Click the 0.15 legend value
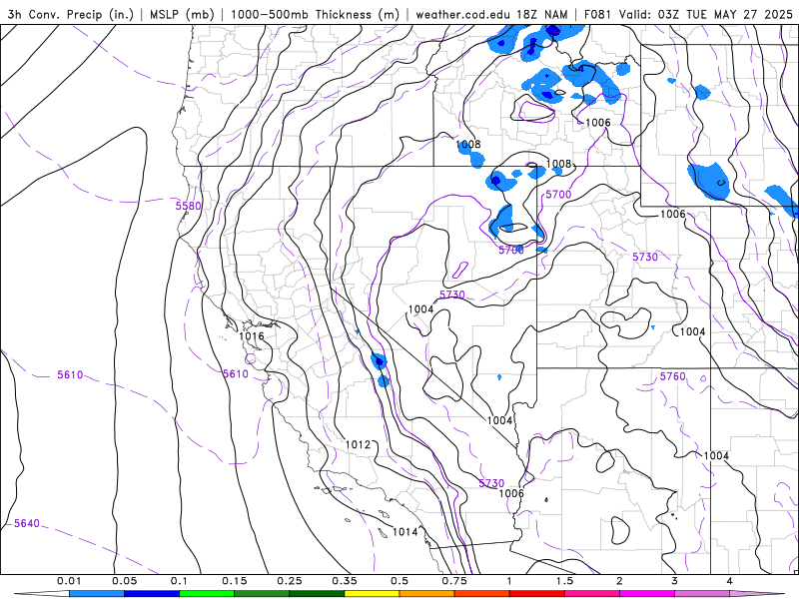 [235, 581]
